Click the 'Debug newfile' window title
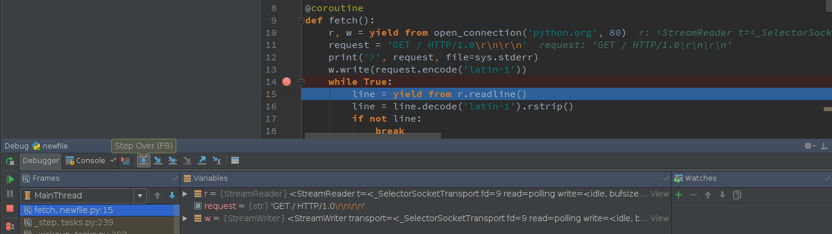The image size is (832, 234). [x=36, y=146]
